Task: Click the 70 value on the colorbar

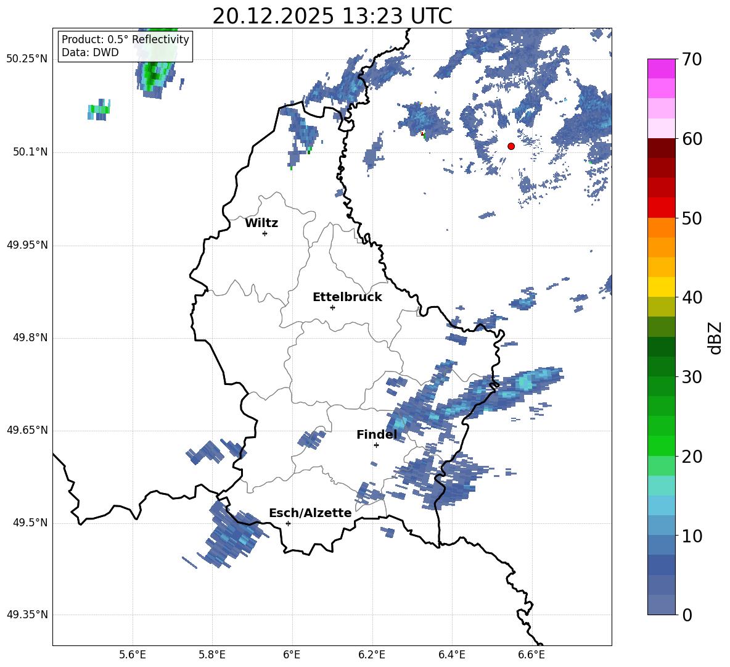Action: (x=692, y=59)
